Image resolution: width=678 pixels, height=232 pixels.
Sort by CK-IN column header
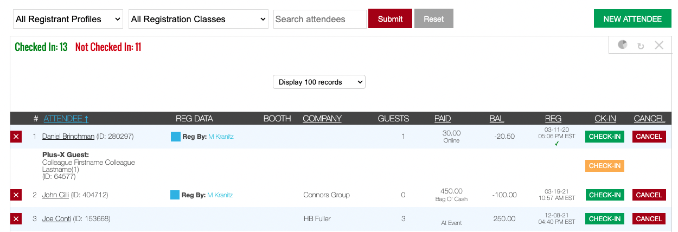coord(605,119)
